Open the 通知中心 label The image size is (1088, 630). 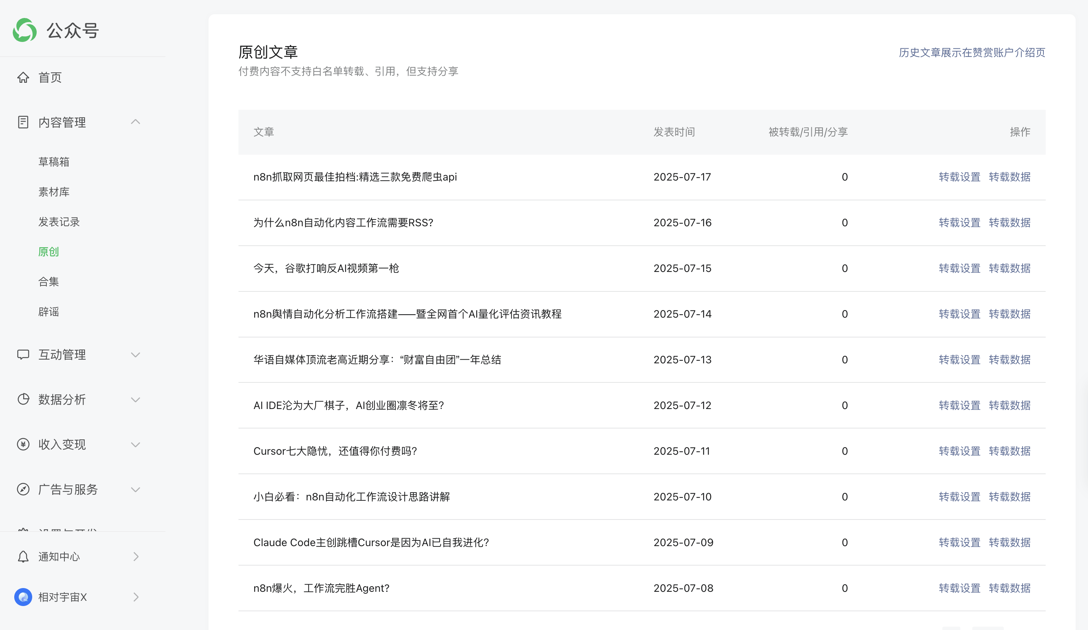click(x=59, y=556)
